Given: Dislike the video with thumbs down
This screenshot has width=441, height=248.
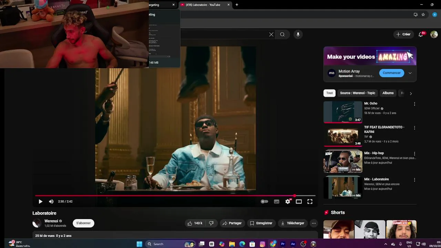Looking at the screenshot, I should click(211, 223).
